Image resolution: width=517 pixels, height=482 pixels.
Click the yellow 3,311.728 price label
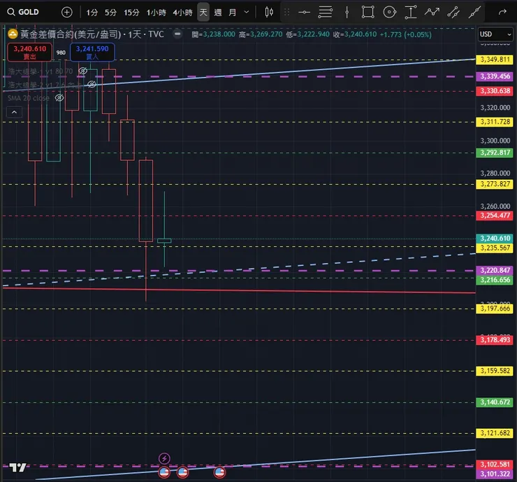[x=495, y=122]
